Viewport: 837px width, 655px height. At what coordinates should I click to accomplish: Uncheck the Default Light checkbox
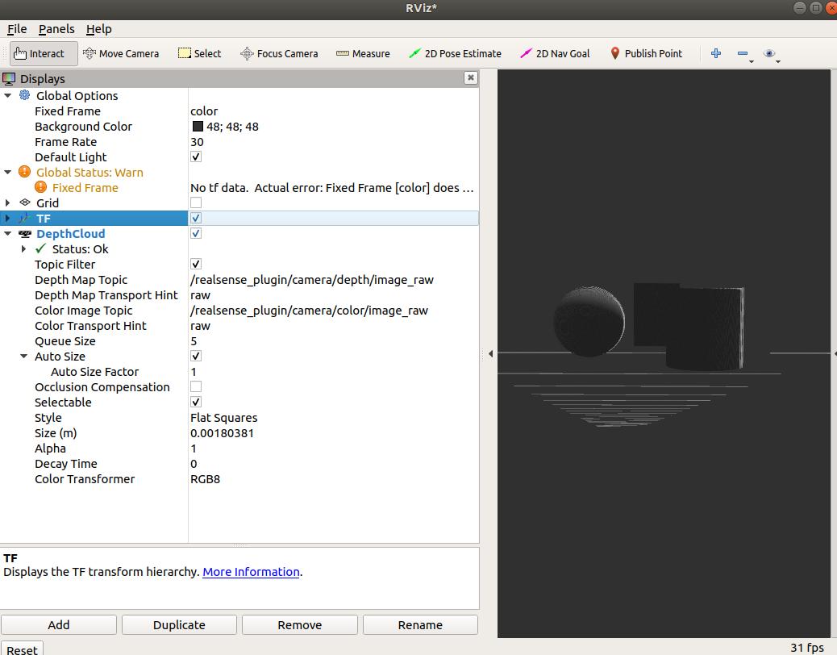pos(196,156)
